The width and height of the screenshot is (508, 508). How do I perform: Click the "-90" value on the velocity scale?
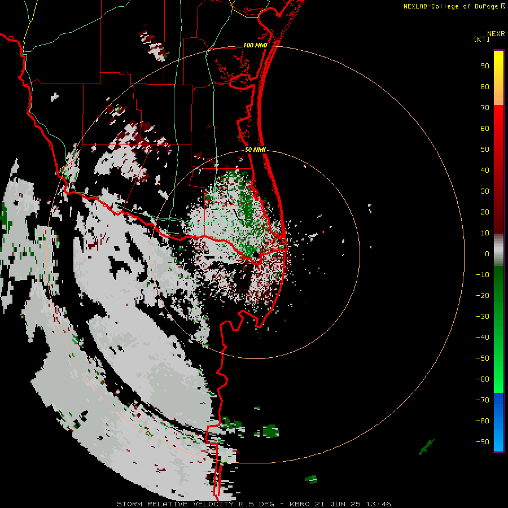coord(483,442)
